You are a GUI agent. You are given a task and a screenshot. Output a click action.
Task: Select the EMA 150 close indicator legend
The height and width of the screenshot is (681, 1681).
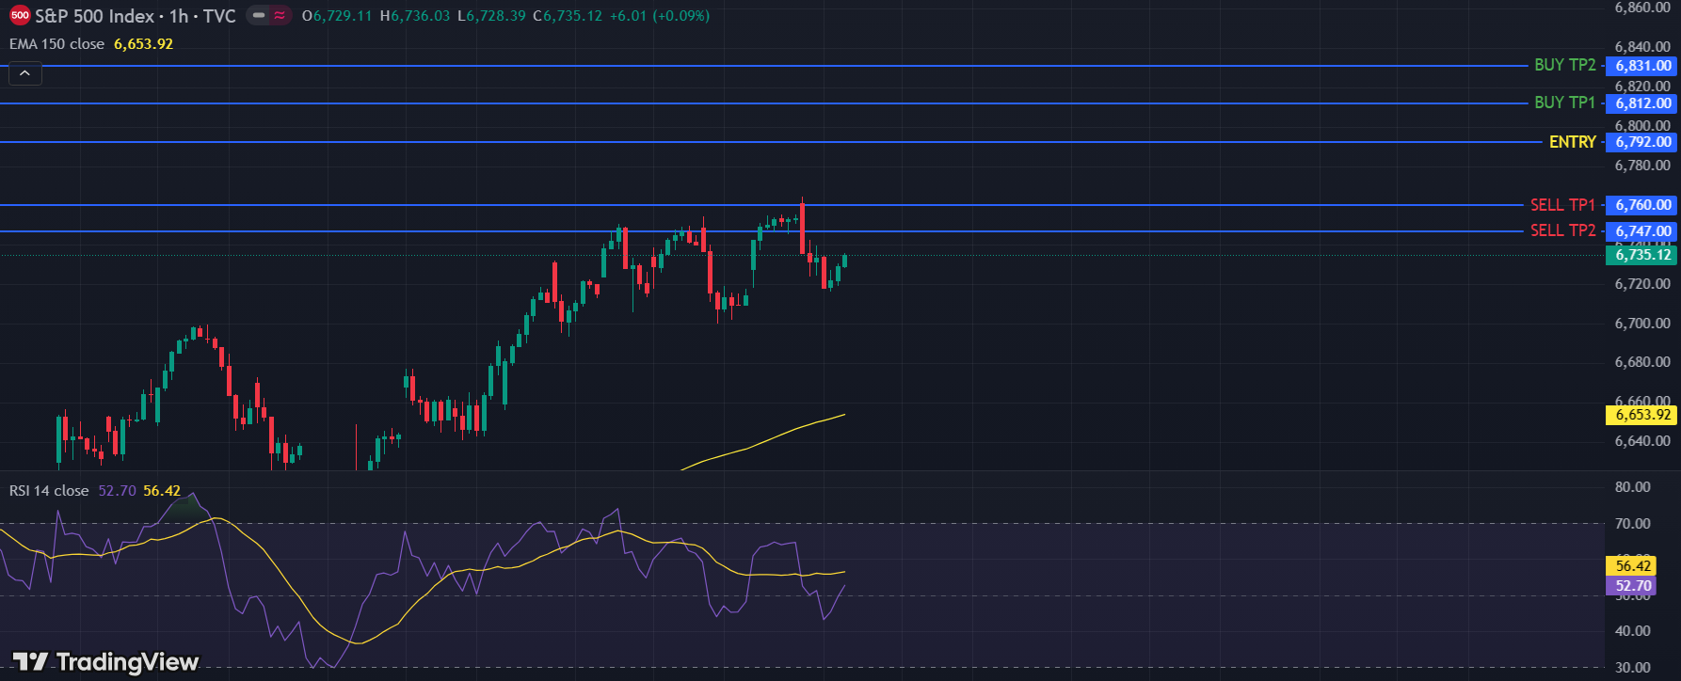click(56, 44)
